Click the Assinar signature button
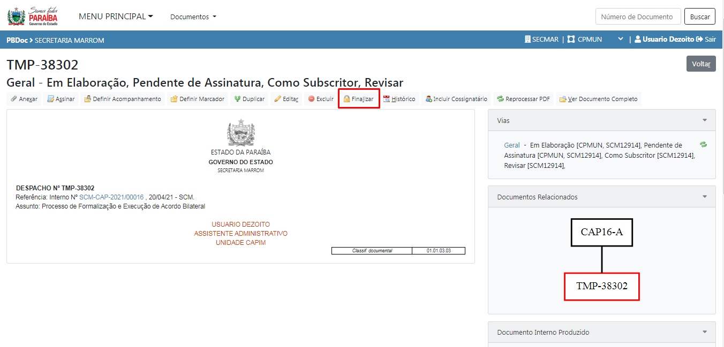 [x=61, y=99]
